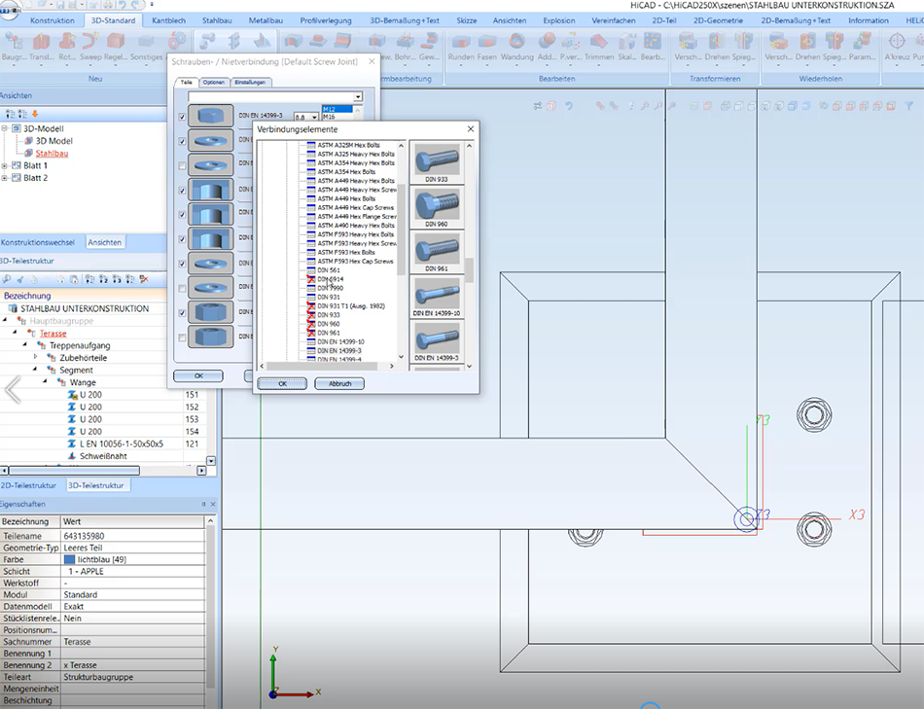Switch to Optionen tab in Schrauben dialog

213,82
